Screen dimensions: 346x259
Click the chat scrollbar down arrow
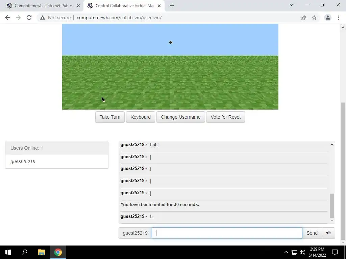pyautogui.click(x=332, y=221)
